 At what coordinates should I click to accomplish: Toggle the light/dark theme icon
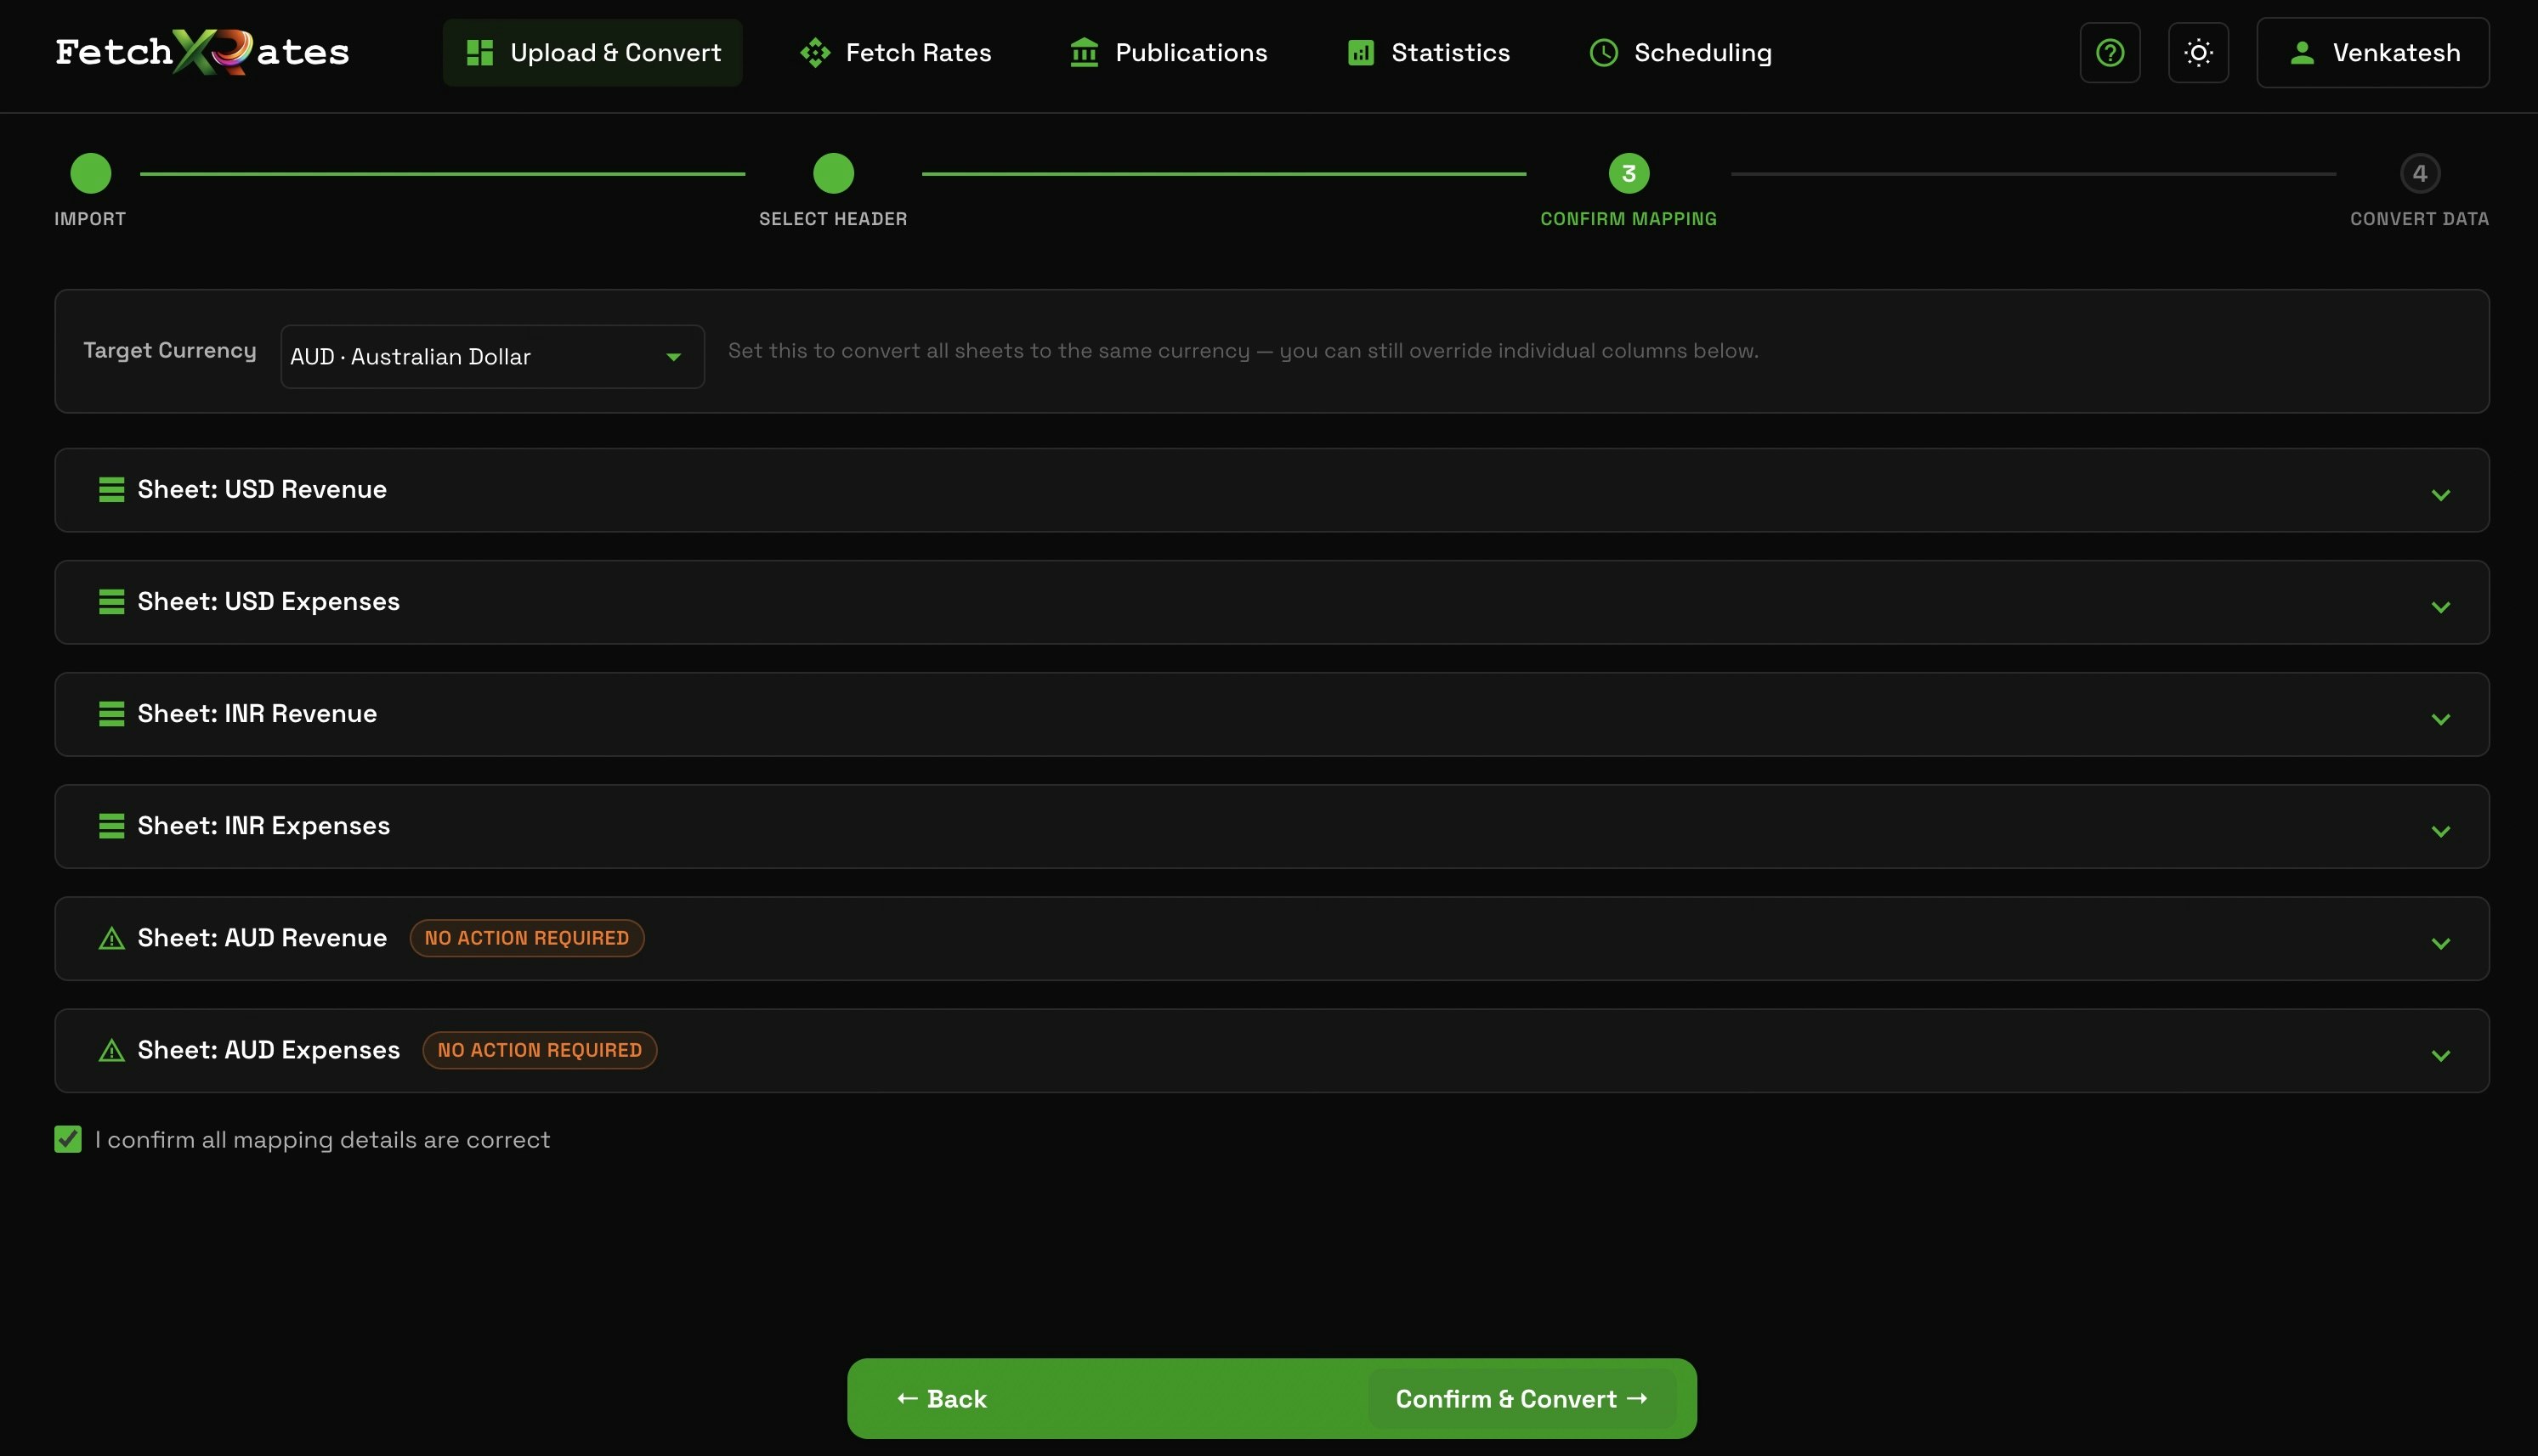pyautogui.click(x=2198, y=52)
